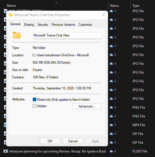The image size is (155, 157).
Task: Click the sort arrow above Name column
Action: 56,3
